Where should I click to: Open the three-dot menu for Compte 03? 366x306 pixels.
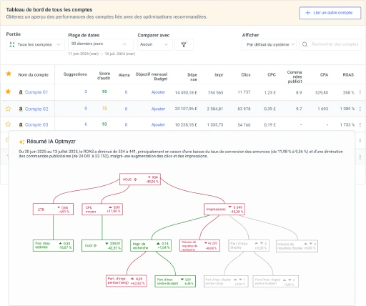coord(360,124)
